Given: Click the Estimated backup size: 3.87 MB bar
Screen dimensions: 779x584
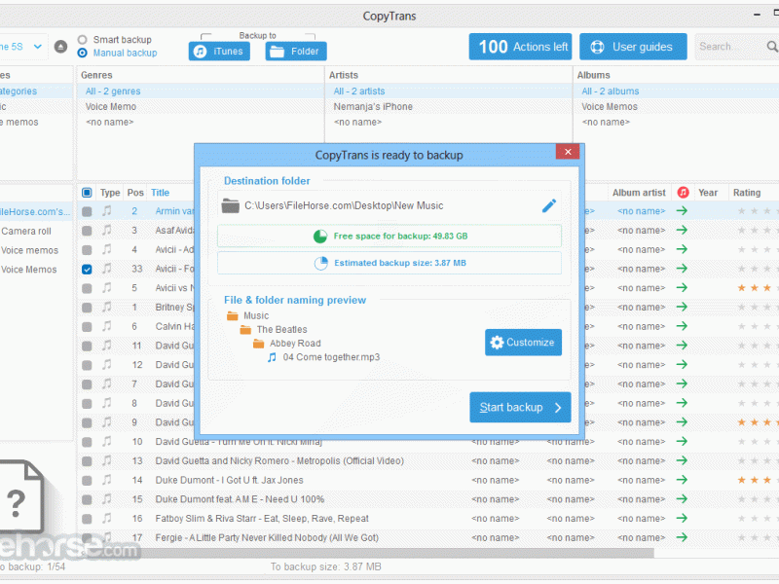Looking at the screenshot, I should point(389,263).
